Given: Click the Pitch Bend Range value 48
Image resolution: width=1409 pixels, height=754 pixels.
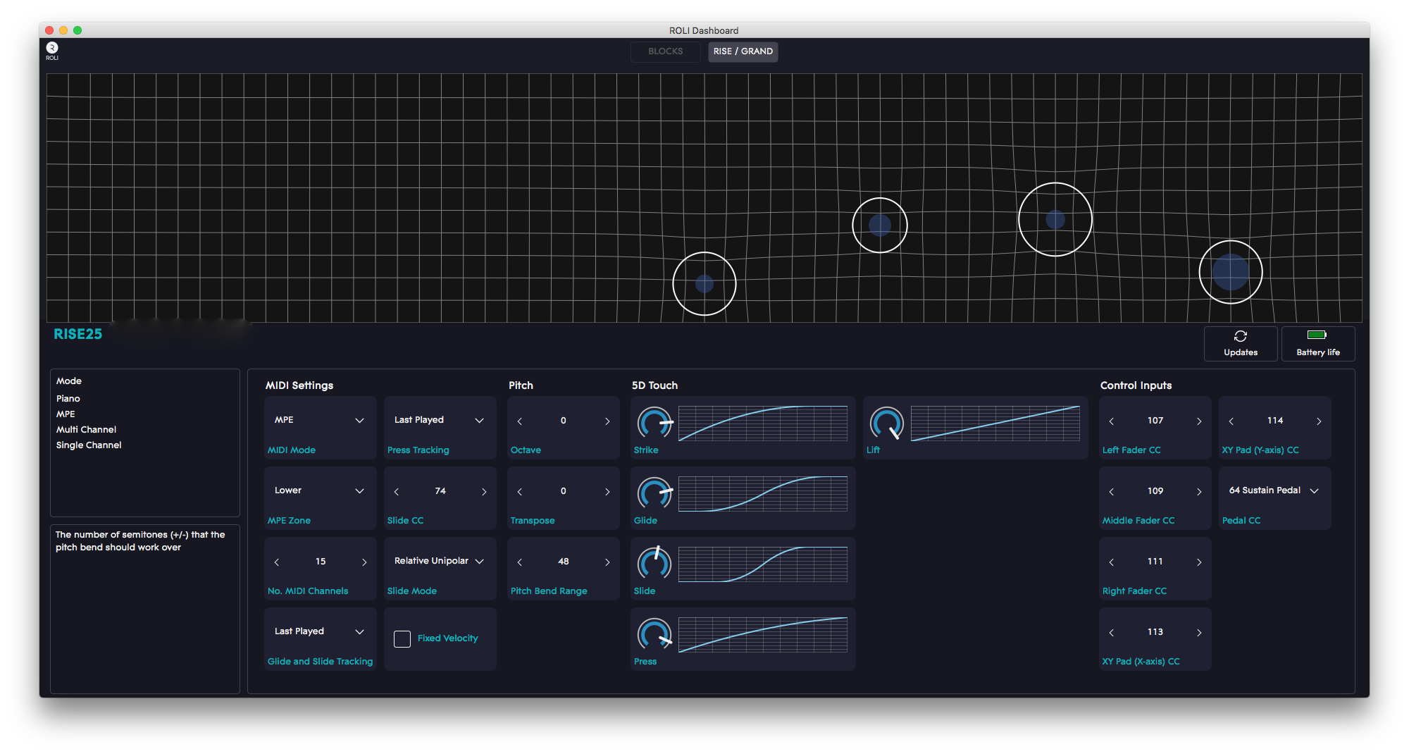Looking at the screenshot, I should (564, 562).
